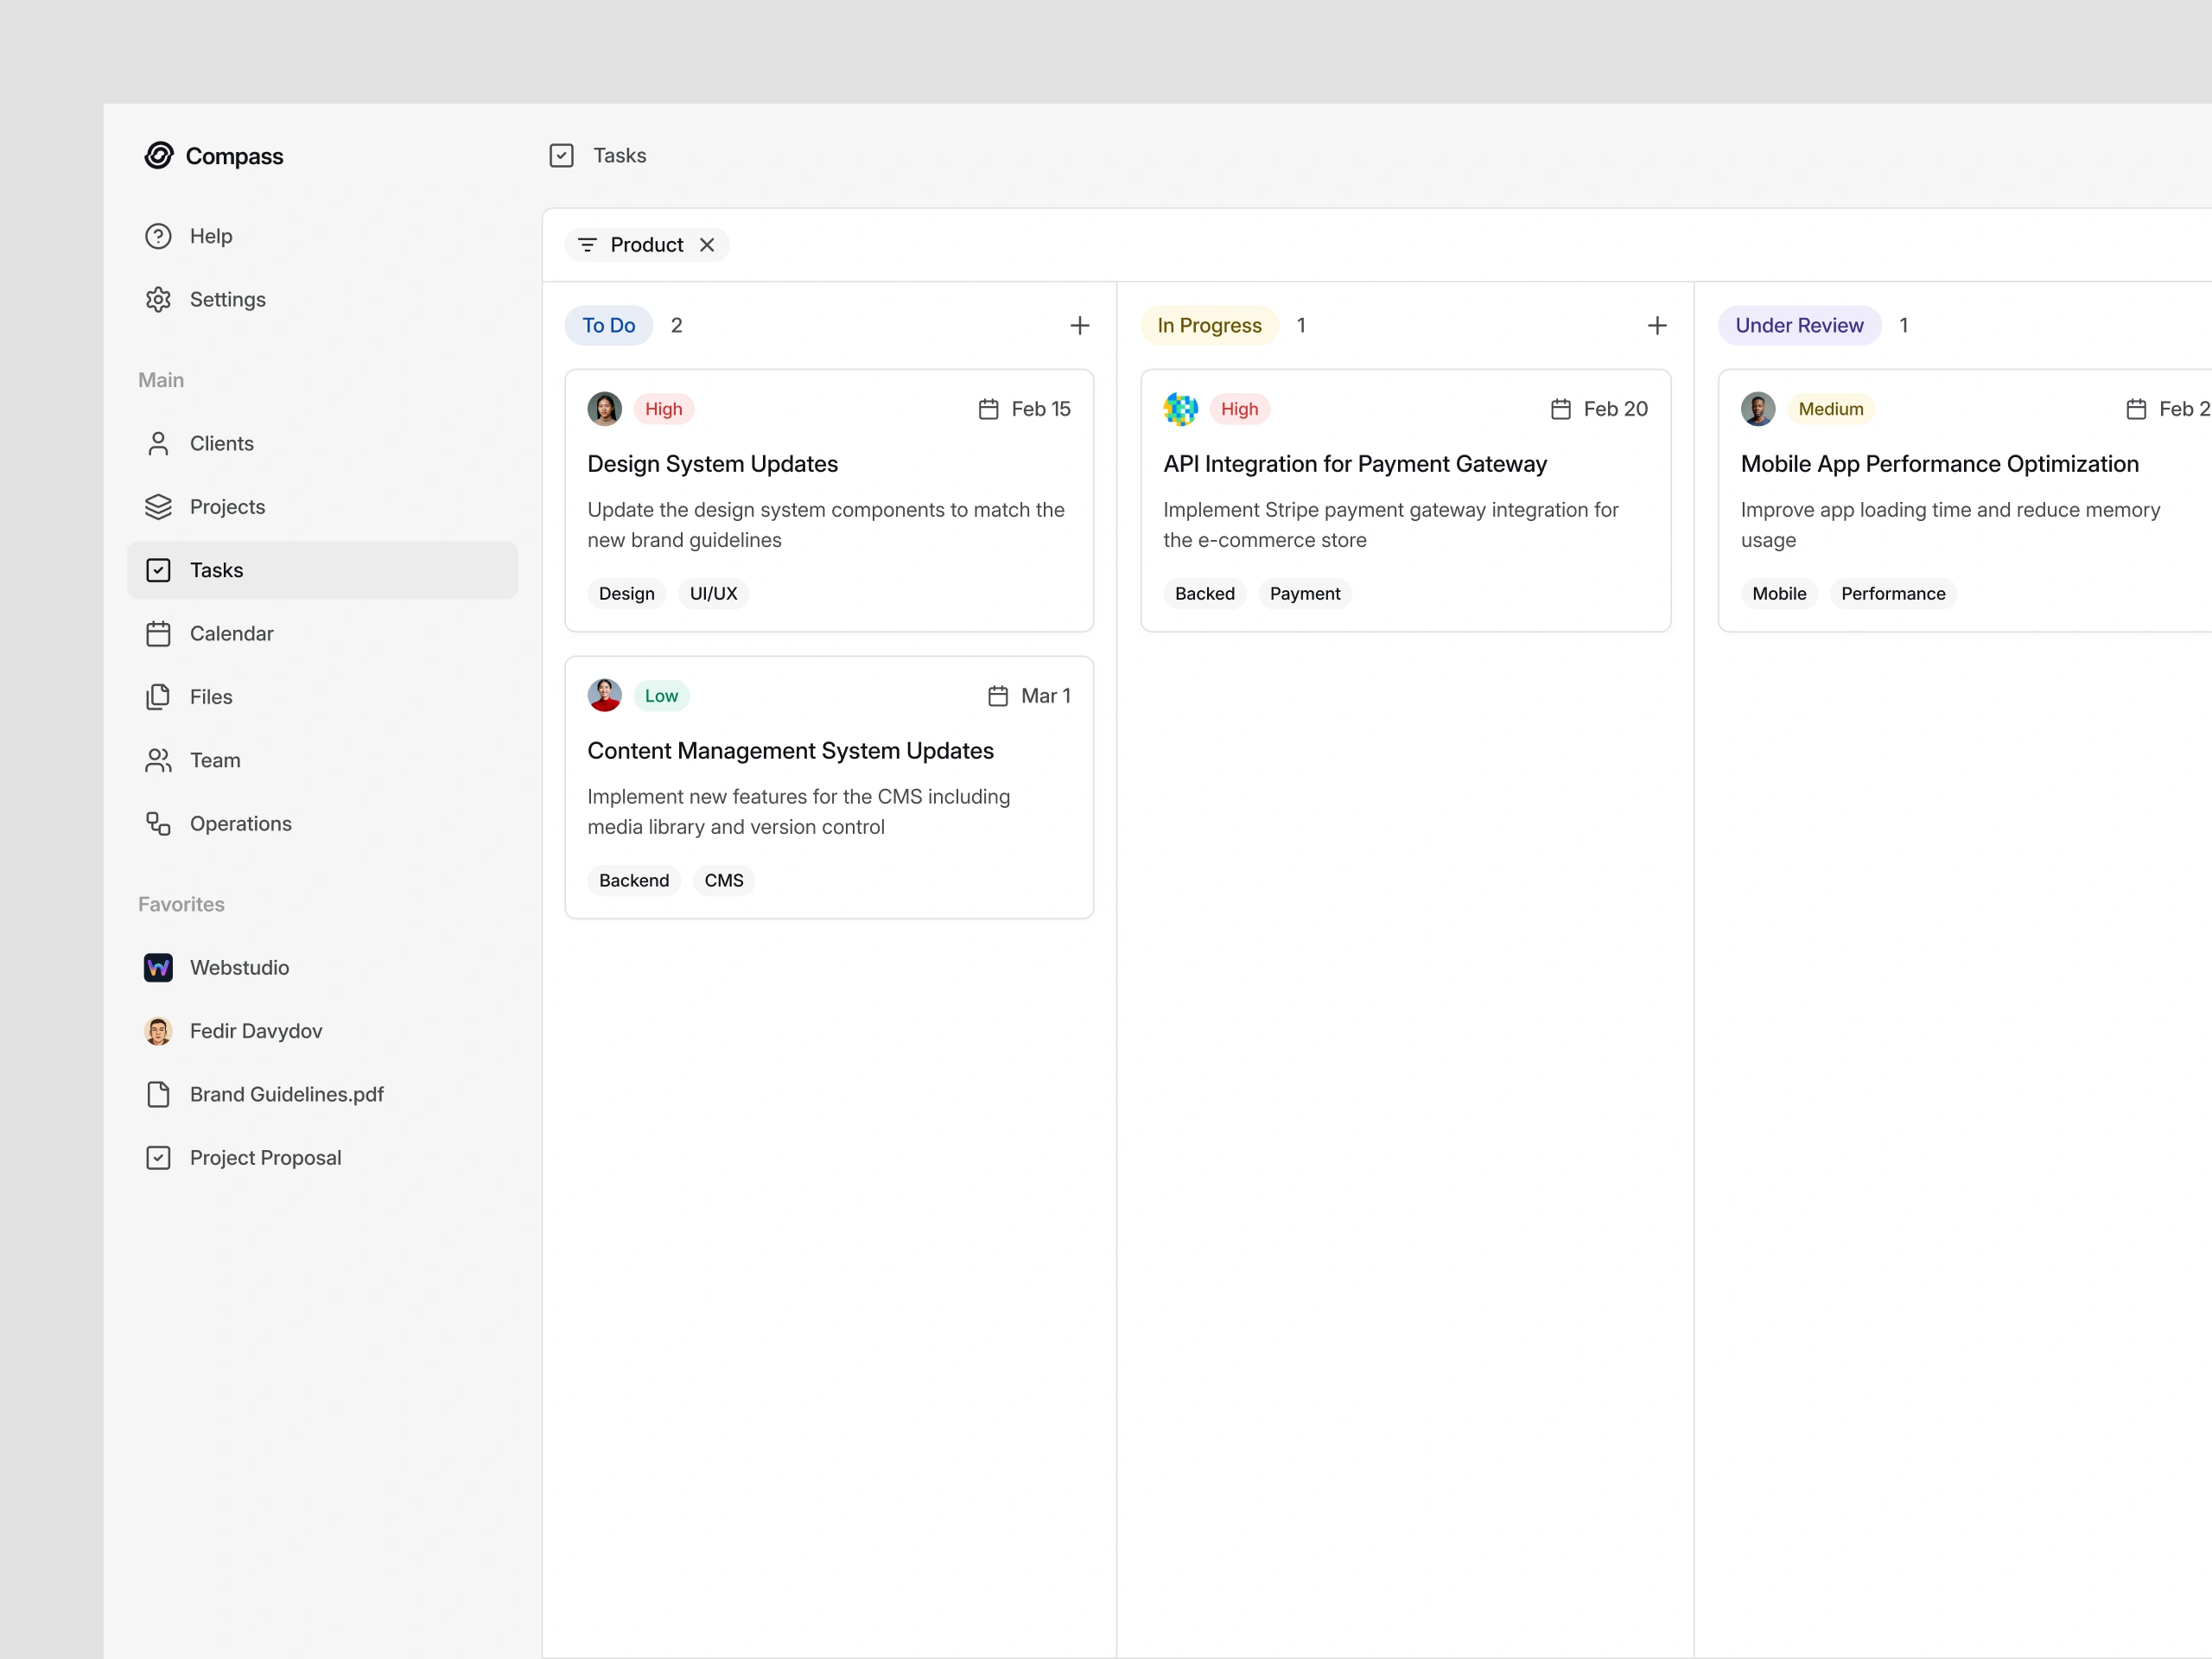Click the filter icon on Product chip
The width and height of the screenshot is (2212, 1659).
(x=587, y=245)
